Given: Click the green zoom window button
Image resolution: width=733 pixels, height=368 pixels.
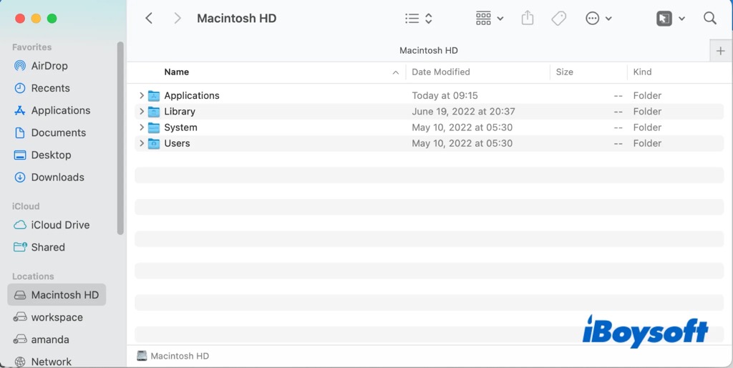Looking at the screenshot, I should click(52, 18).
